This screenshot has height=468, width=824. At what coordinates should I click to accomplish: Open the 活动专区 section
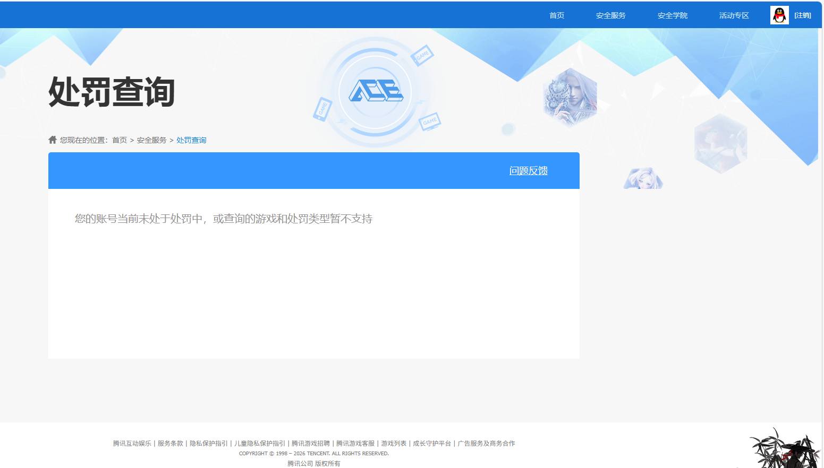(x=734, y=15)
